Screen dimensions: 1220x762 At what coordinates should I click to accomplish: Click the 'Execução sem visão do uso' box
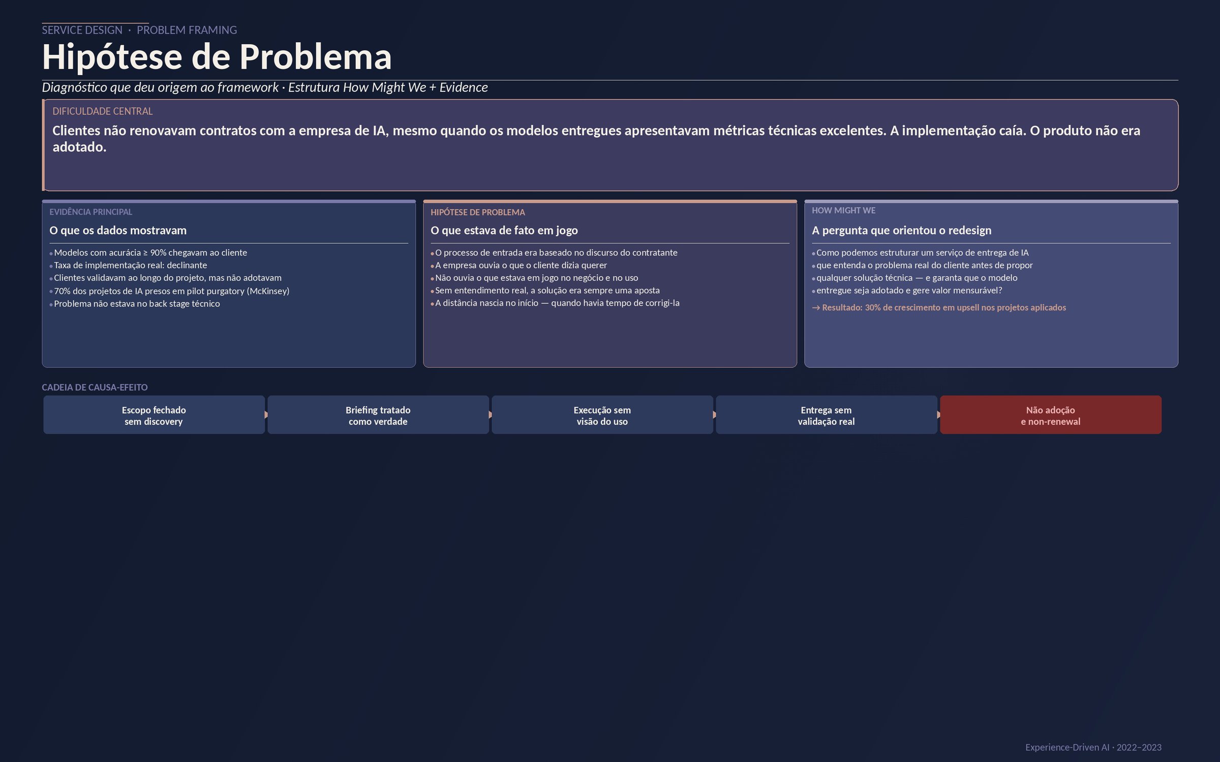point(602,415)
